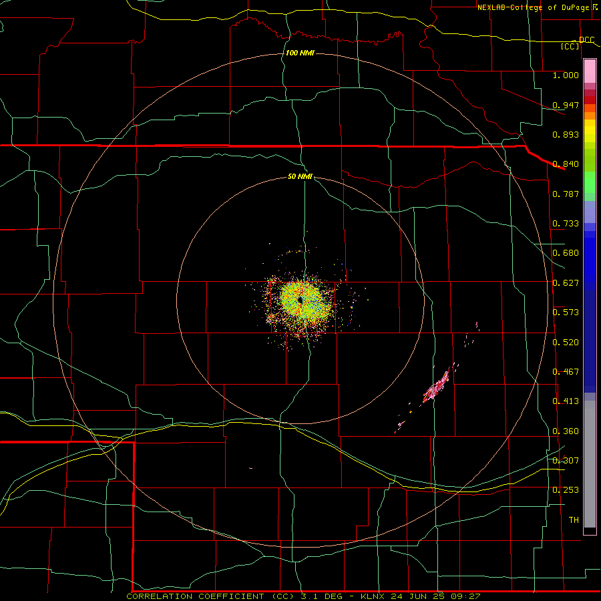This screenshot has width=601, height=601.
Task: Click the 0.573 legend value
Action: (566, 313)
